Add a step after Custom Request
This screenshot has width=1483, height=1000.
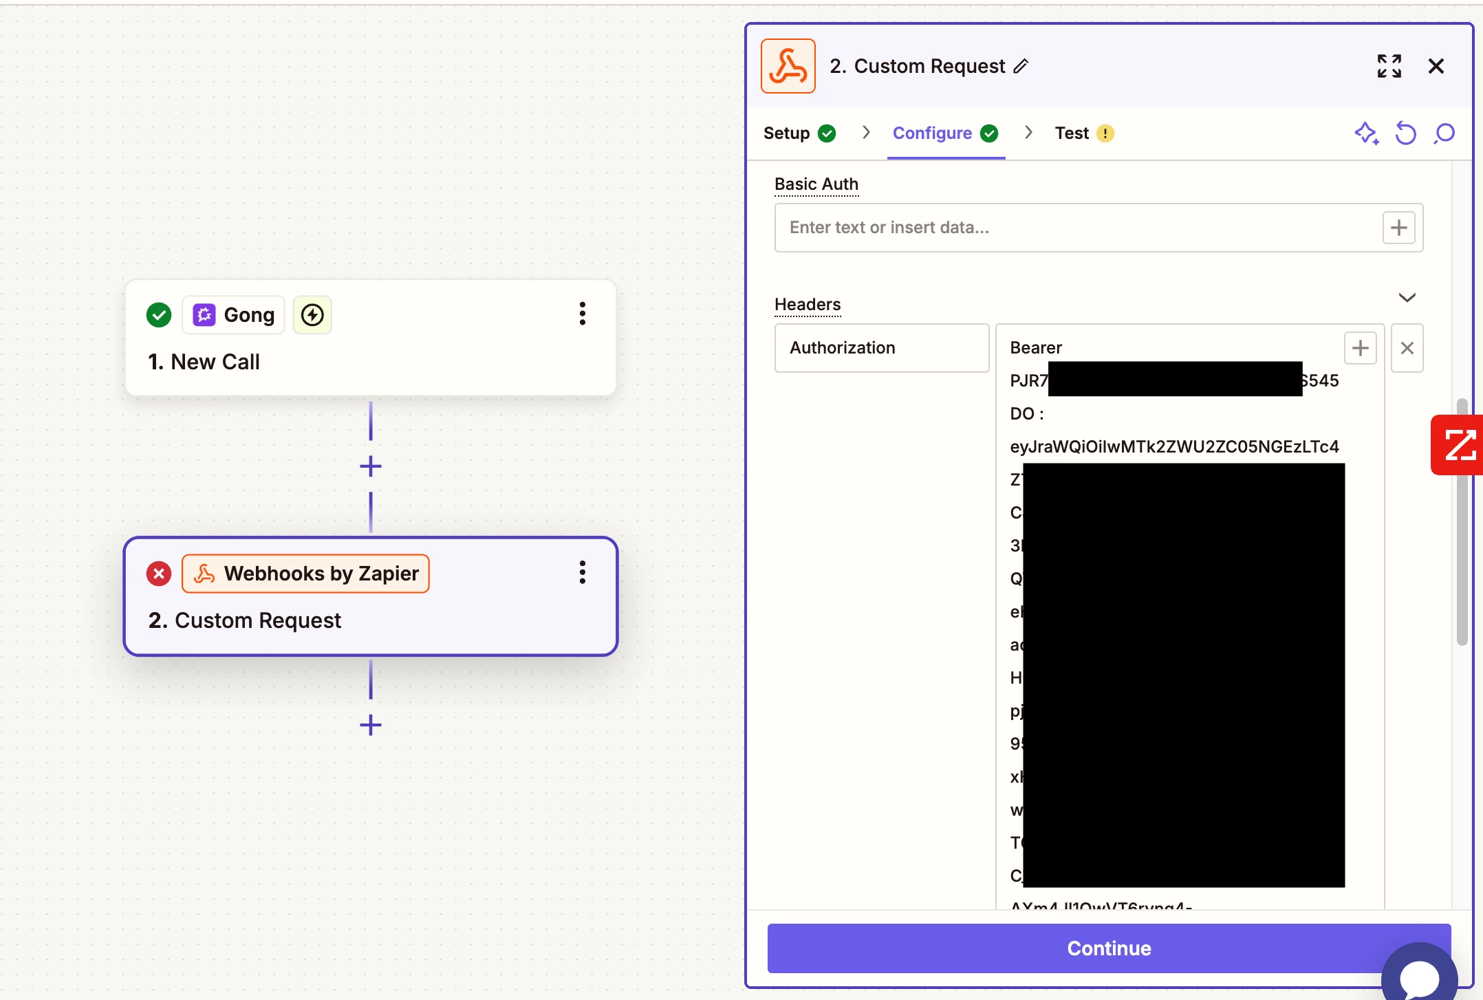(x=371, y=725)
